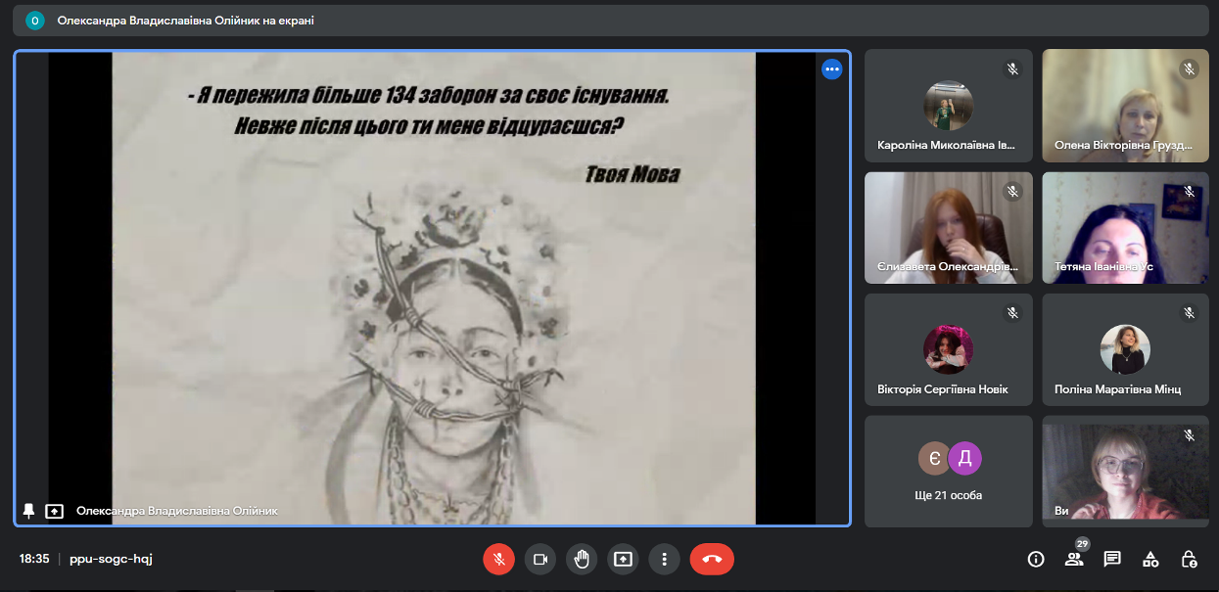
Task: End the call with red hang-up button
Action: (x=712, y=559)
